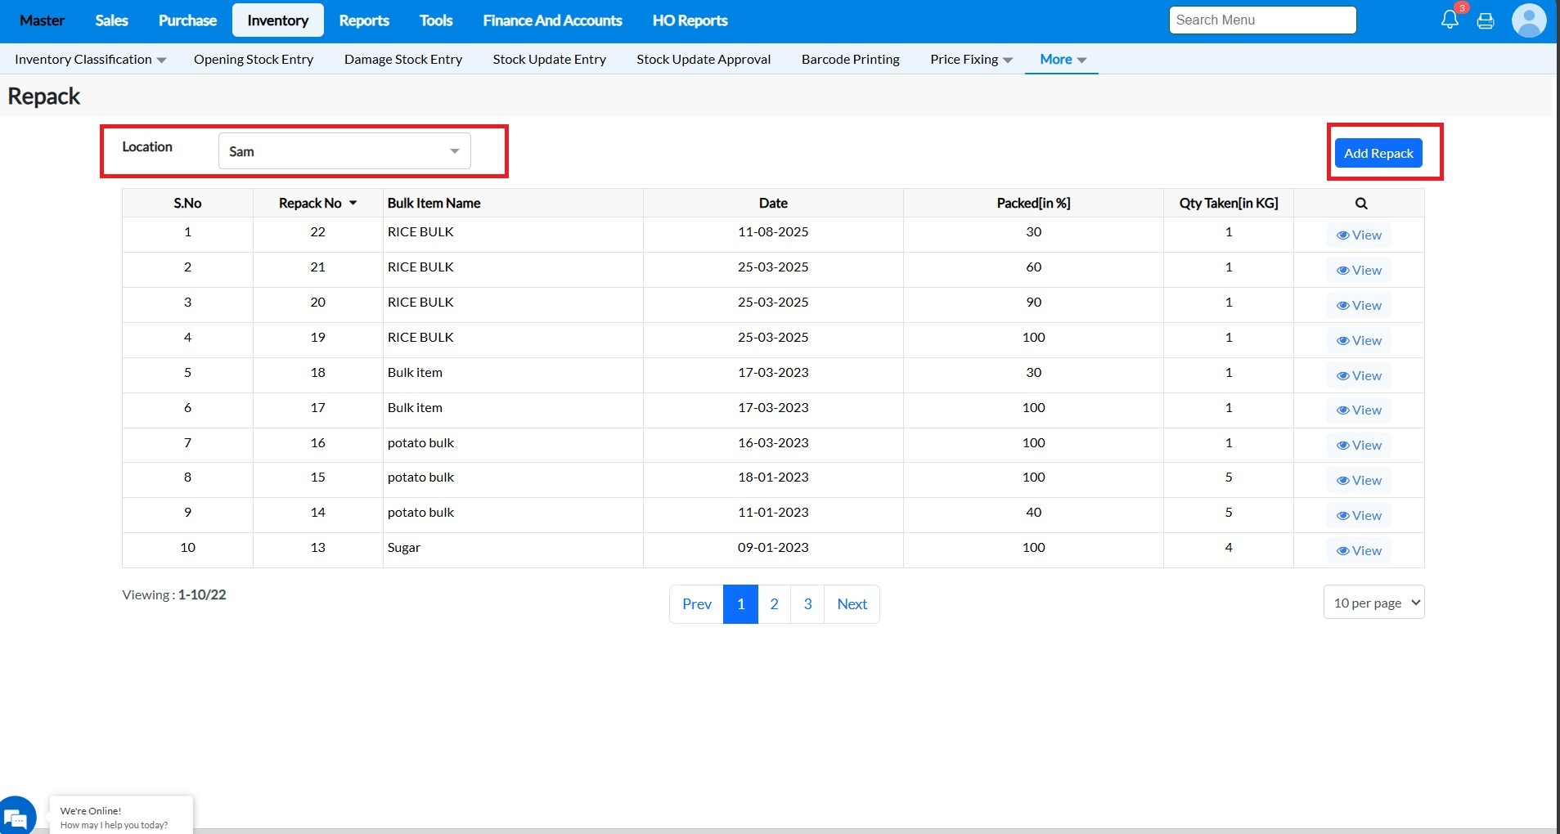Sort table by Repack No arrow
The width and height of the screenshot is (1560, 834).
353,204
